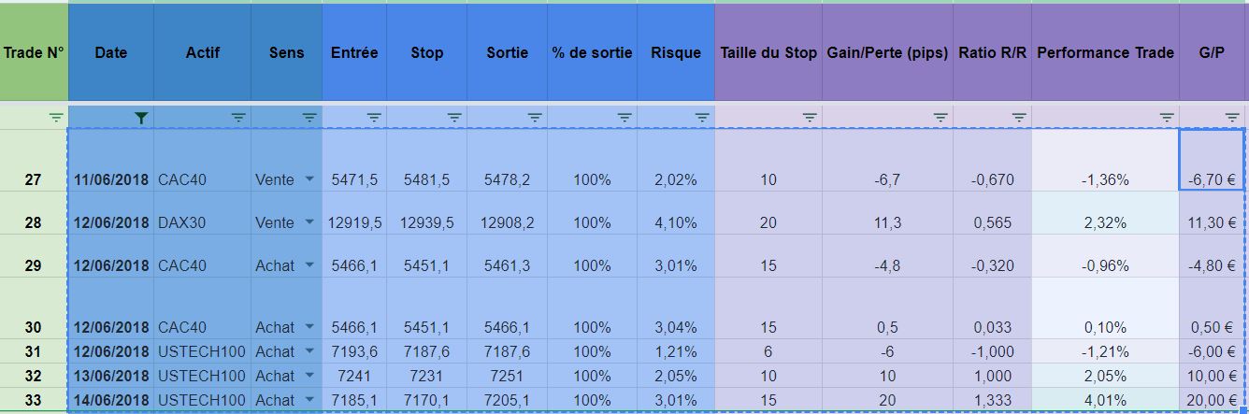1249x414 pixels.
Task: Open the Vente dropdown arrow in trade 28
Action: click(309, 223)
